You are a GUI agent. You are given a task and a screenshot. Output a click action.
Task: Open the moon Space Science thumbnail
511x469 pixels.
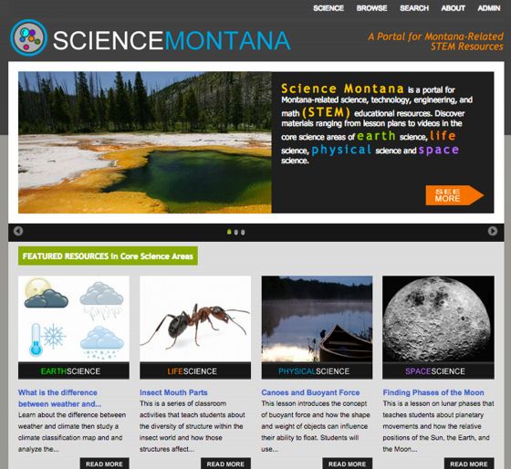pos(438,318)
